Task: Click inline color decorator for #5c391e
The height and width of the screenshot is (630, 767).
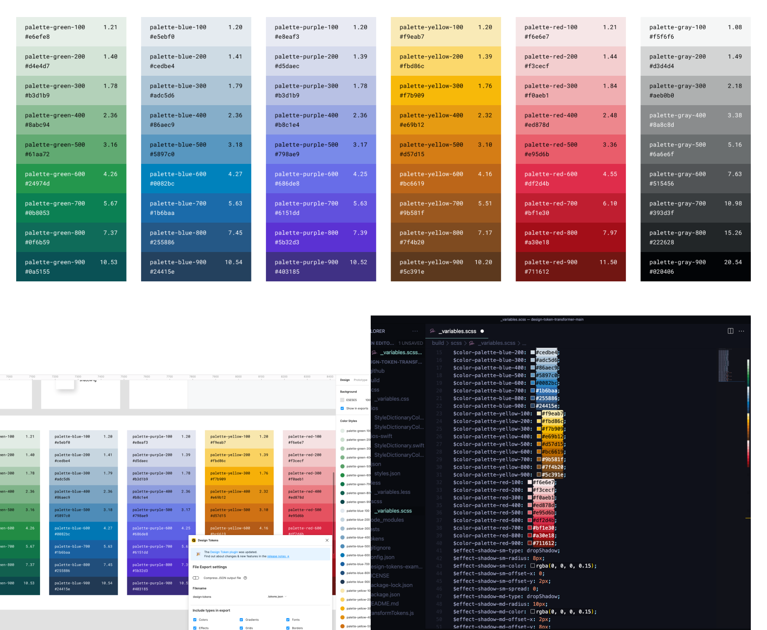Action: [x=539, y=475]
